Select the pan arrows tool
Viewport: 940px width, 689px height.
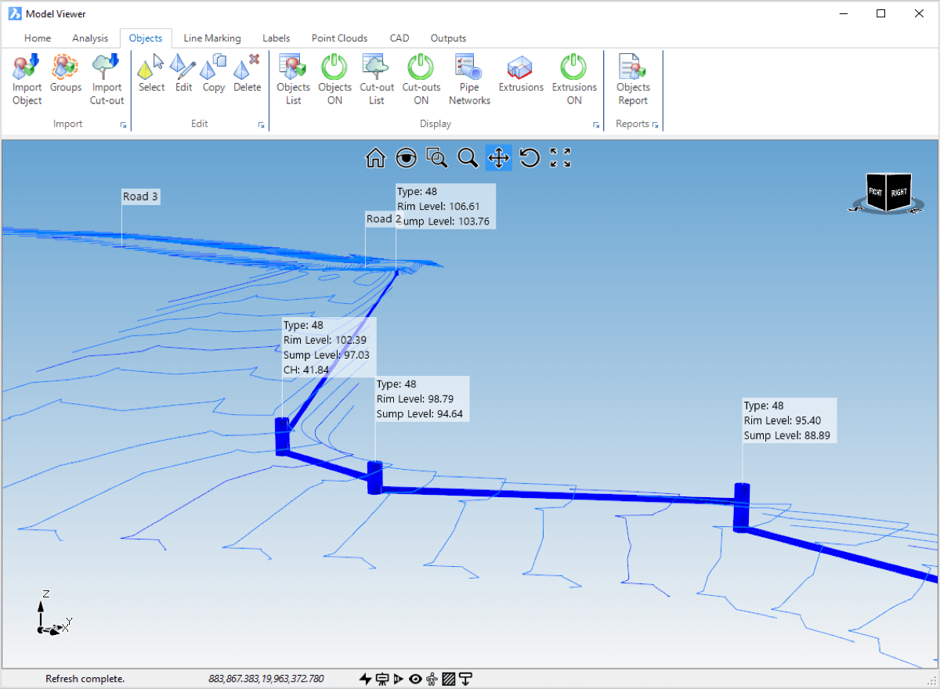pyautogui.click(x=498, y=158)
